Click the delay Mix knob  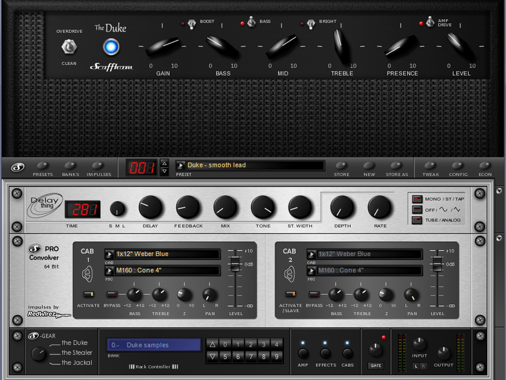[x=225, y=208]
